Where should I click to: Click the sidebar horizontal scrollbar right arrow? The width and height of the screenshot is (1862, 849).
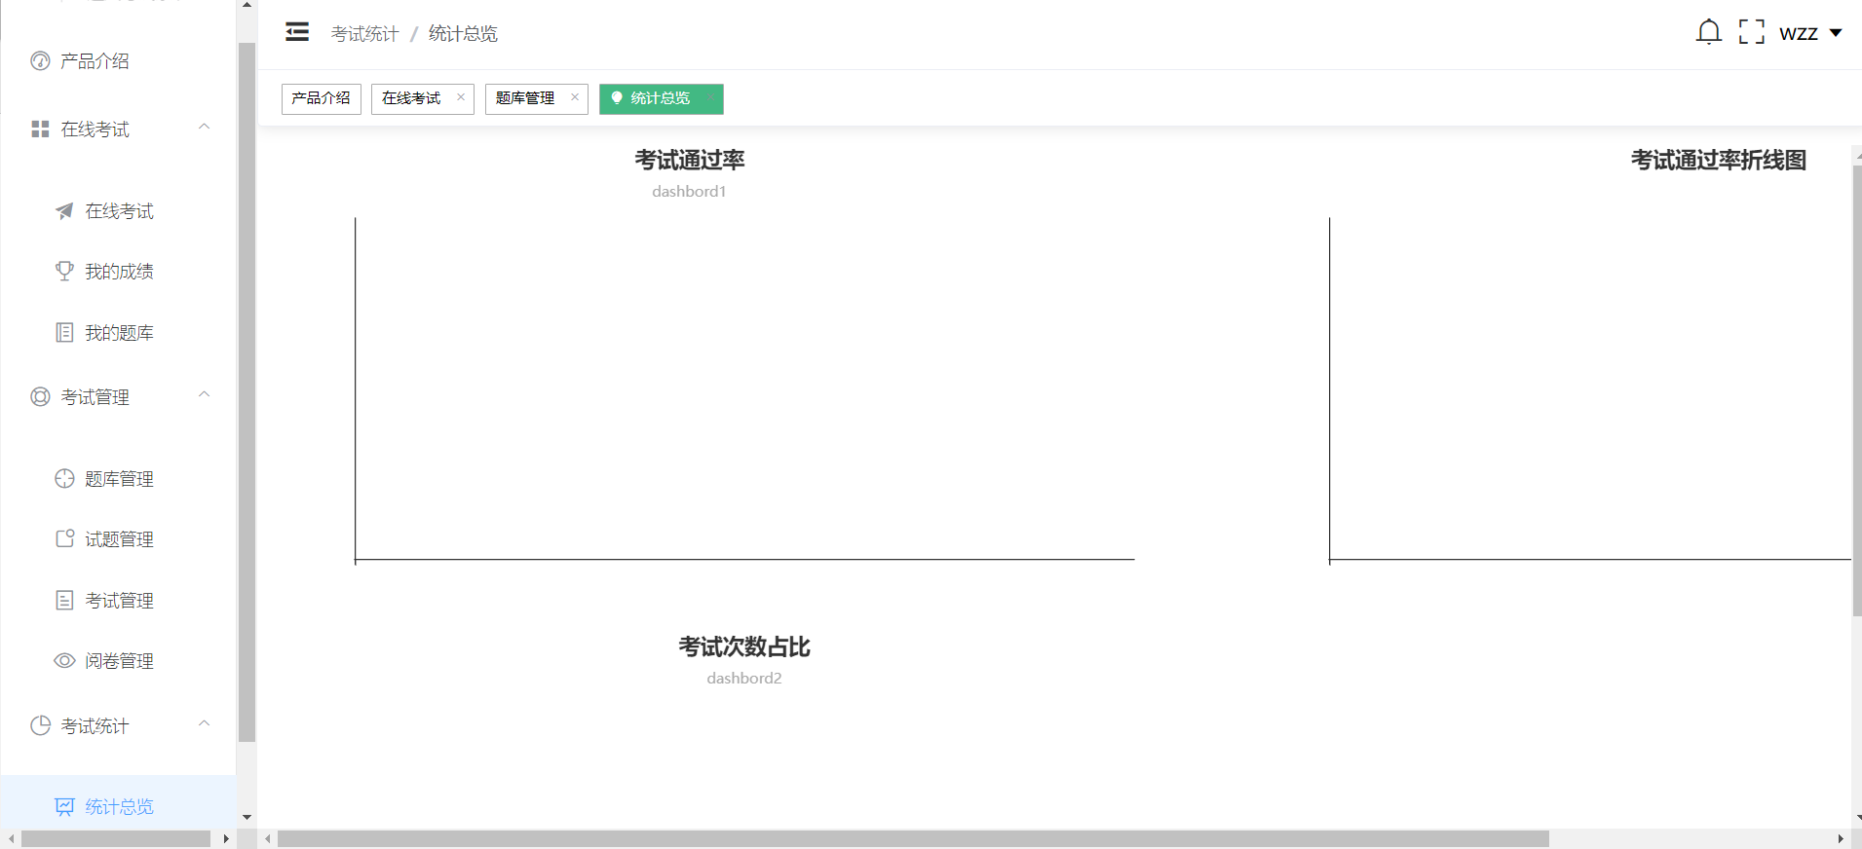[226, 838]
